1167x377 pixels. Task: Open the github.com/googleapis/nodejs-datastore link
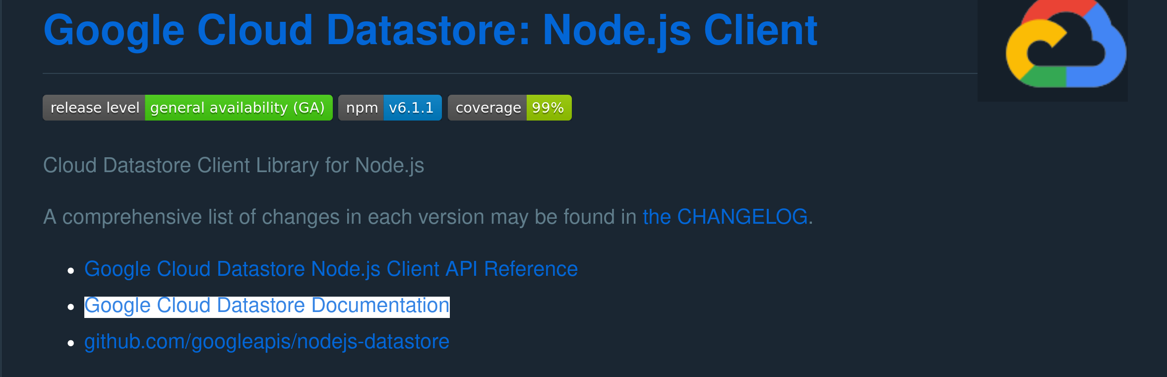(x=267, y=342)
